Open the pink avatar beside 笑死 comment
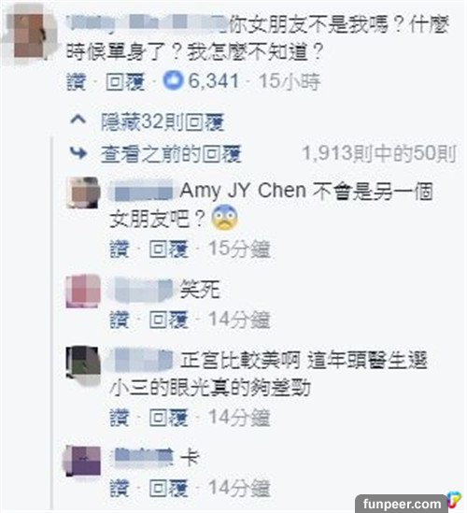 (83, 292)
